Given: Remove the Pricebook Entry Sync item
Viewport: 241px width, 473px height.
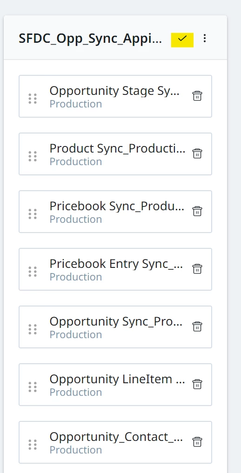Looking at the screenshot, I should coord(197,269).
